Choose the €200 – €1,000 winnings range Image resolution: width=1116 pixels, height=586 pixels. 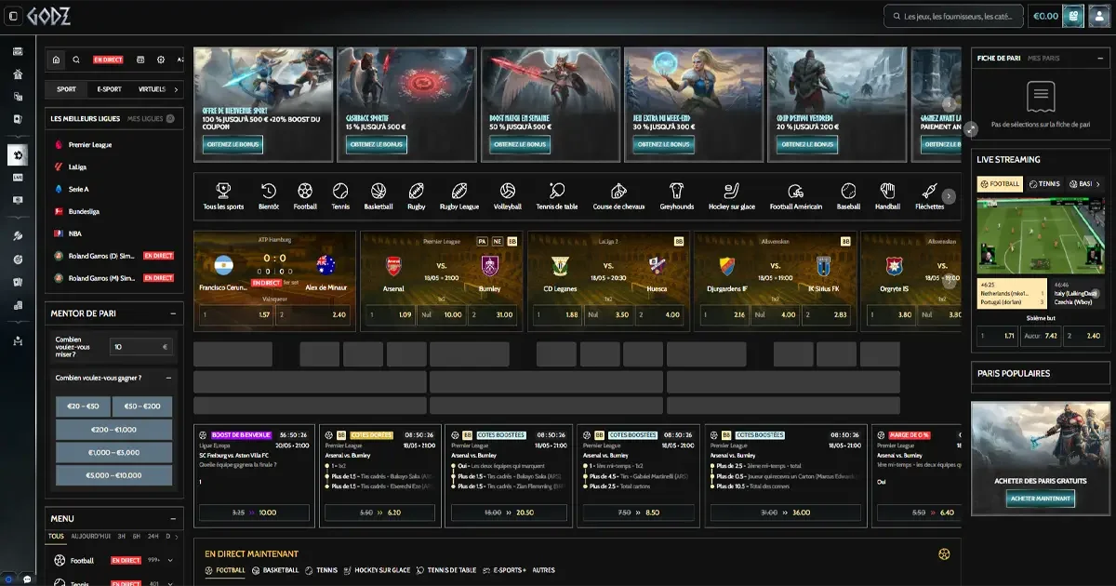tap(113, 430)
